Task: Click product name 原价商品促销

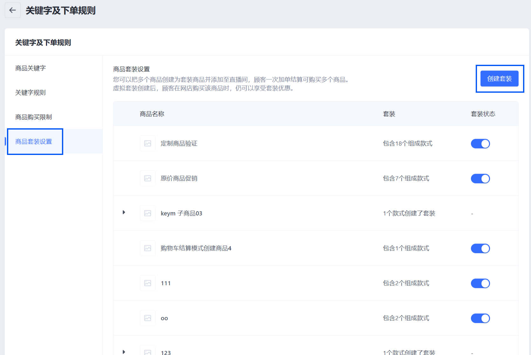Action: [179, 178]
